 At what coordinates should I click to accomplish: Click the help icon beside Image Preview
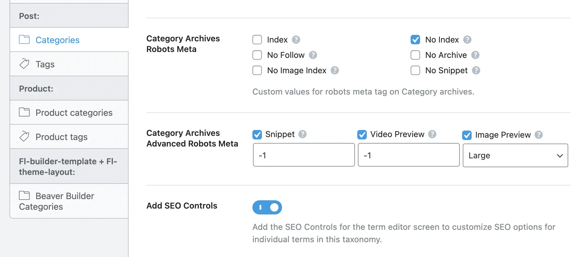(x=539, y=135)
